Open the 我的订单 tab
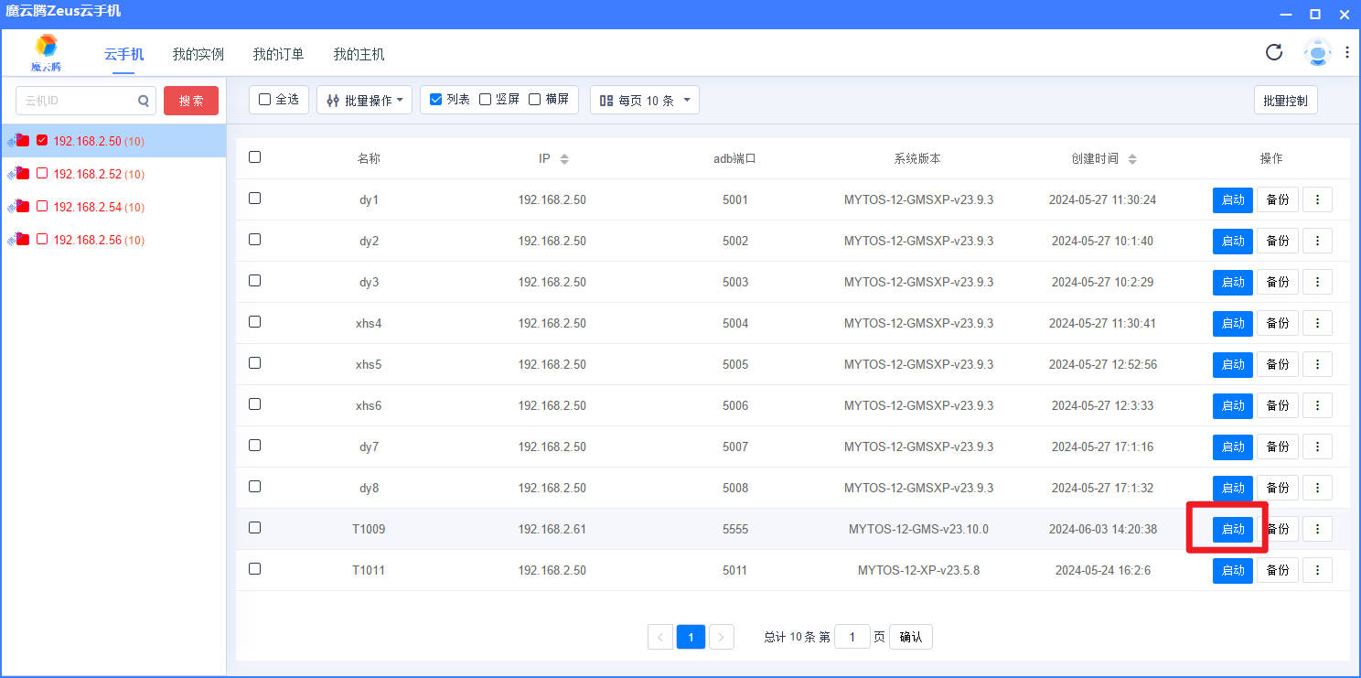 click(x=278, y=54)
